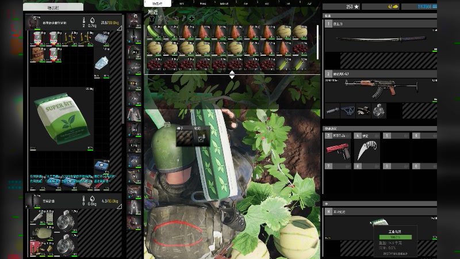460x259 pixels.
Task: Select the milk carton item
Action: (x=102, y=62)
